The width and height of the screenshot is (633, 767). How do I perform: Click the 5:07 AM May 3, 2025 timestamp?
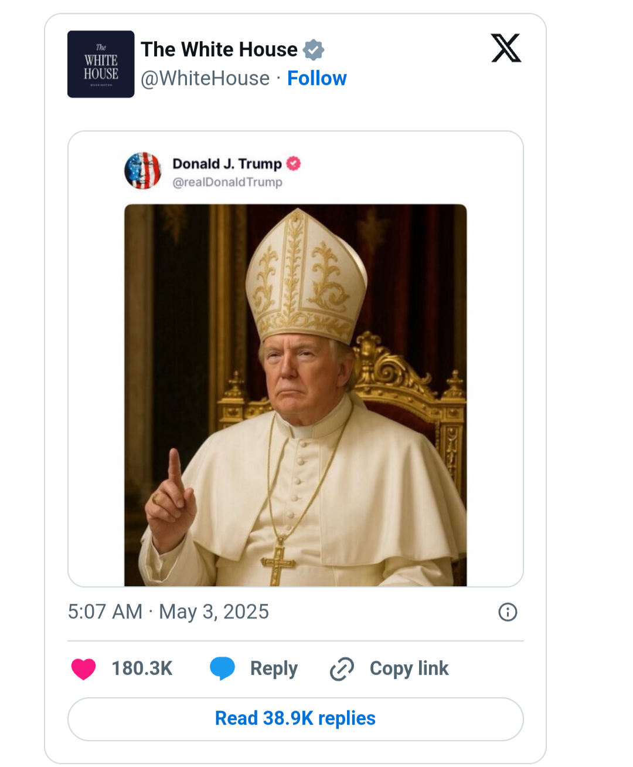pyautogui.click(x=168, y=611)
